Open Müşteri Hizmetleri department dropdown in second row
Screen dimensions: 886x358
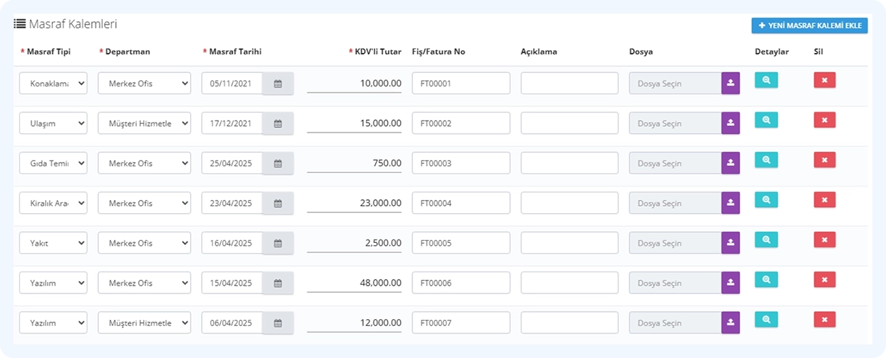coord(144,123)
